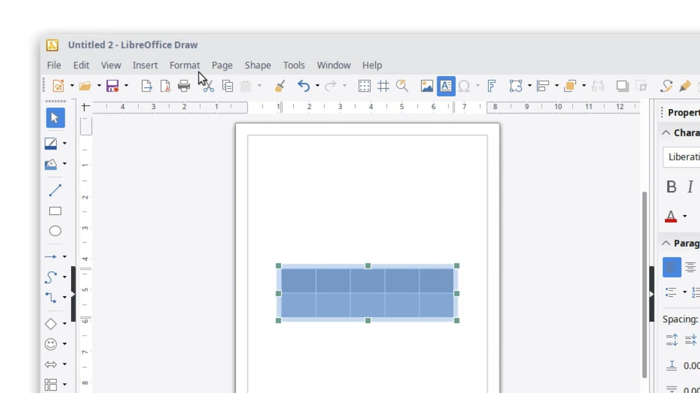
Task: Click the Transformations icon
Action: 515,86
